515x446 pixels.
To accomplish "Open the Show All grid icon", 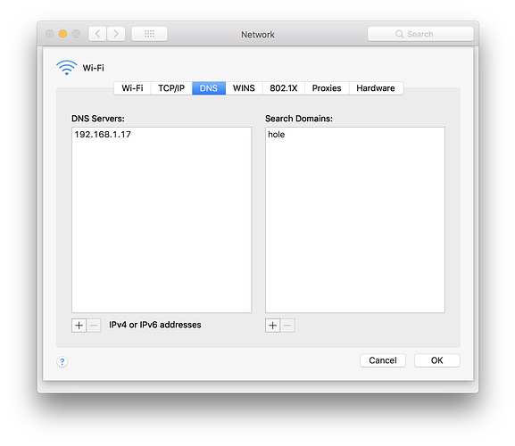I will coord(149,34).
